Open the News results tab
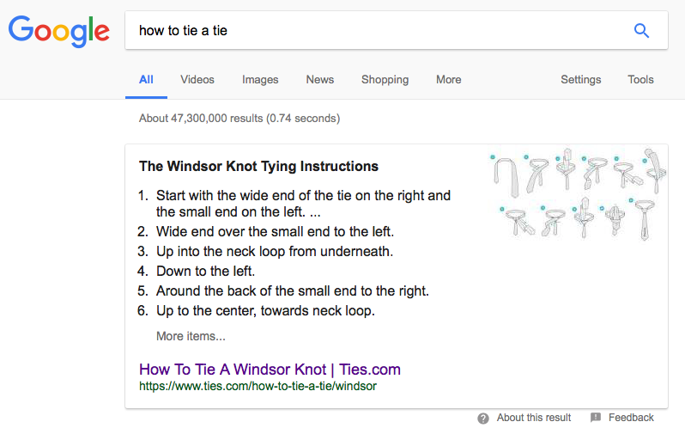The image size is (685, 434). click(x=319, y=80)
